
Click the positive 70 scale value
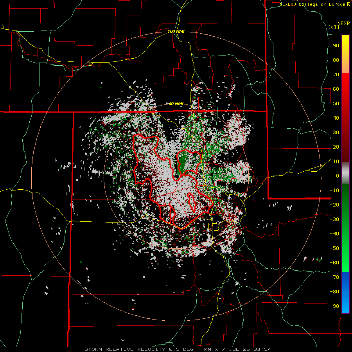click(x=336, y=75)
